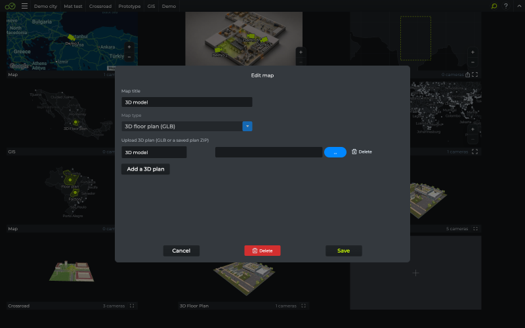Click the GIS tile label

12,152
